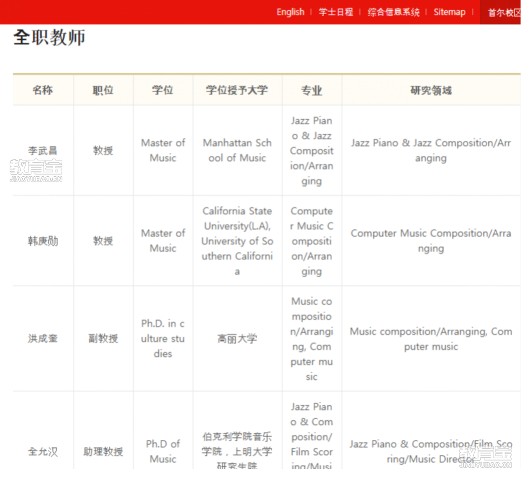The width and height of the screenshot is (522, 479).
Task: Open the Sitemap link
Action: [449, 12]
